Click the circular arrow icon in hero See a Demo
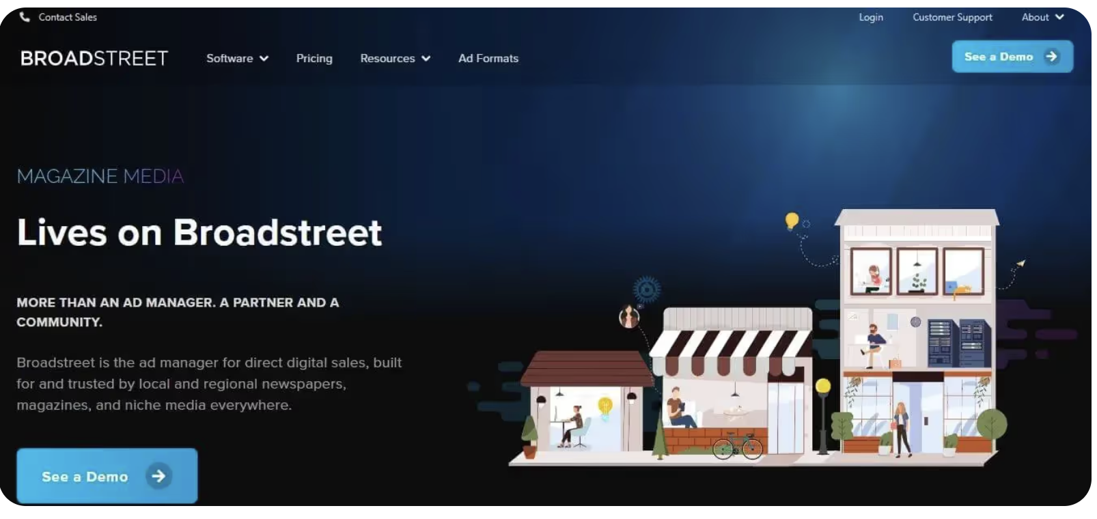The height and width of the screenshot is (519, 1097). pos(158,476)
